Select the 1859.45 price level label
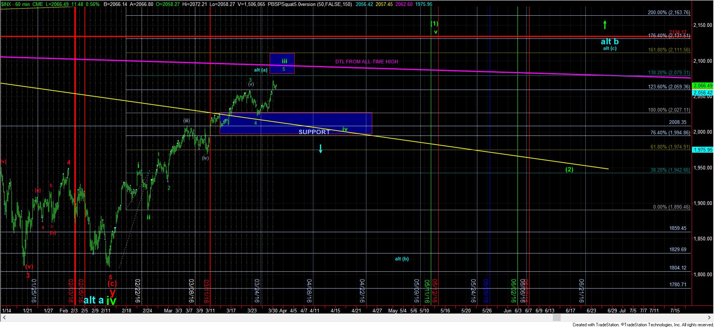Screen dimensions: 714x327 (678, 228)
